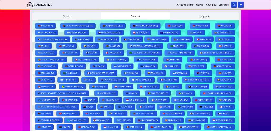
Task: Open Switzerland (356) stations
Action: (x=86, y=59)
